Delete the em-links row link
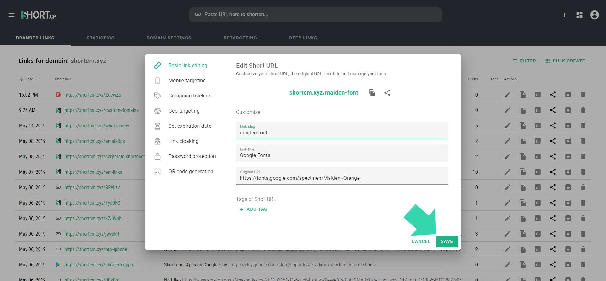The image size is (606, 281). point(583,172)
